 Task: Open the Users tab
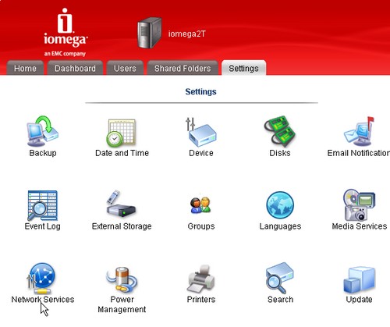(125, 68)
